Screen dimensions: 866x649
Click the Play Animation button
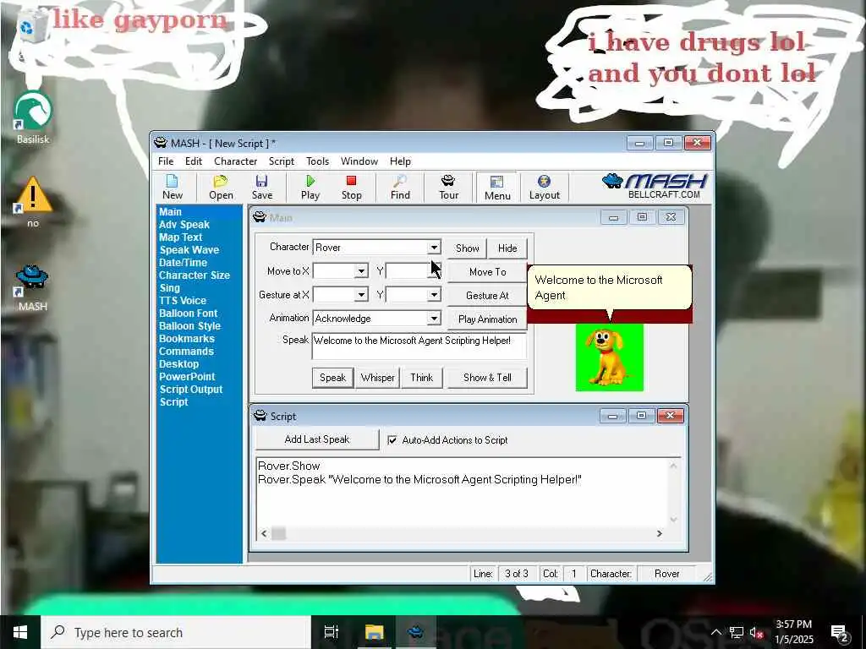(487, 319)
